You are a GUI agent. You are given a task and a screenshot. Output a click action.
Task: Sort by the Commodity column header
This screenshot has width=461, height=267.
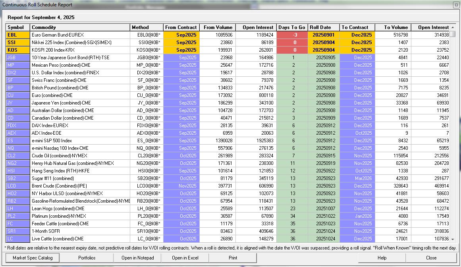click(x=80, y=27)
